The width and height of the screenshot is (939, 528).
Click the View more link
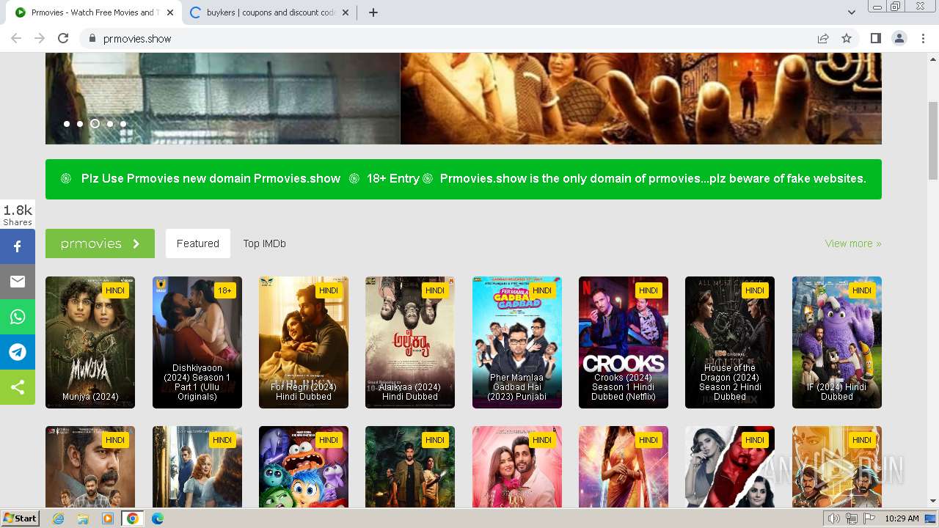853,243
